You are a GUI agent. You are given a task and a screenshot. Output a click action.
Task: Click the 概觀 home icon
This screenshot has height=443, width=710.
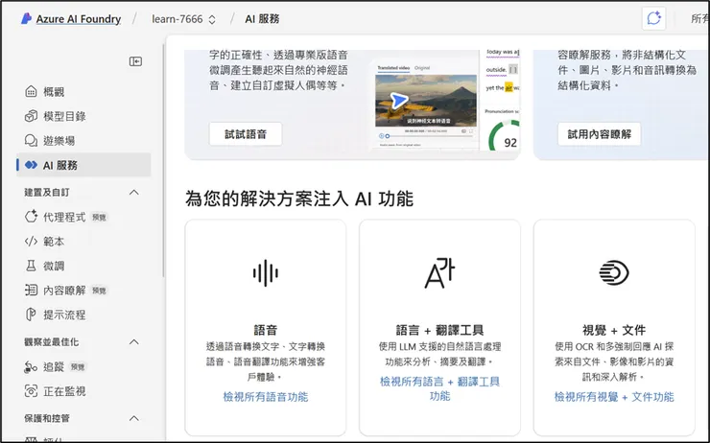[x=31, y=92]
